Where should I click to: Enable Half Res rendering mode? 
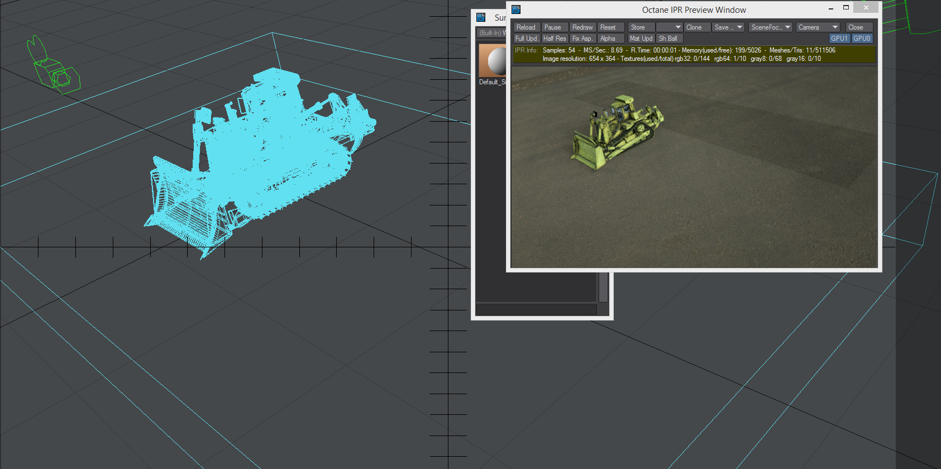pyautogui.click(x=555, y=39)
